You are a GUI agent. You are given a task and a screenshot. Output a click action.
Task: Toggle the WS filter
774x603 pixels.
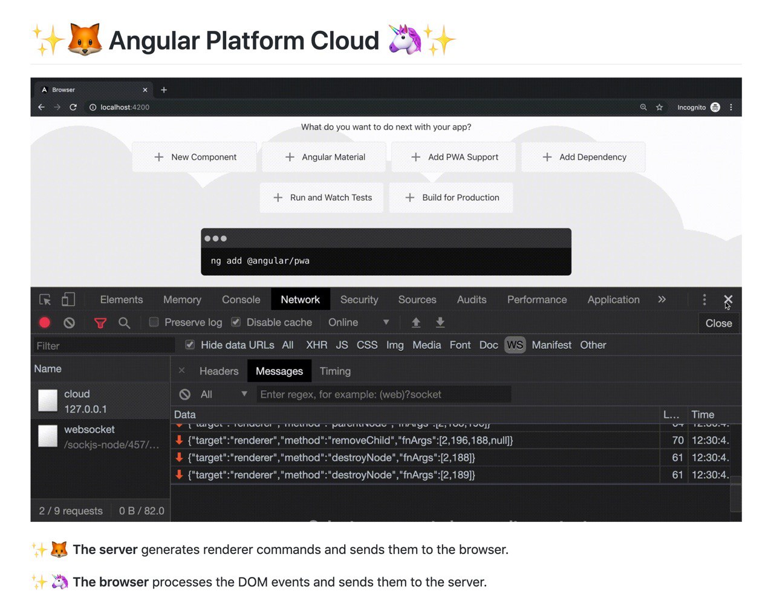click(515, 345)
